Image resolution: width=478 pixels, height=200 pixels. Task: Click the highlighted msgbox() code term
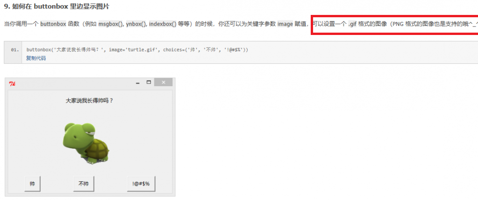point(110,24)
